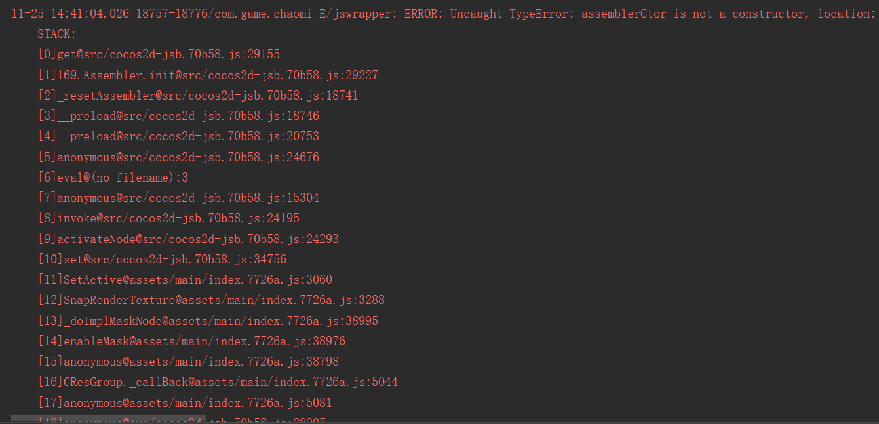
Task: Click the STACK: header line
Action: [57, 34]
